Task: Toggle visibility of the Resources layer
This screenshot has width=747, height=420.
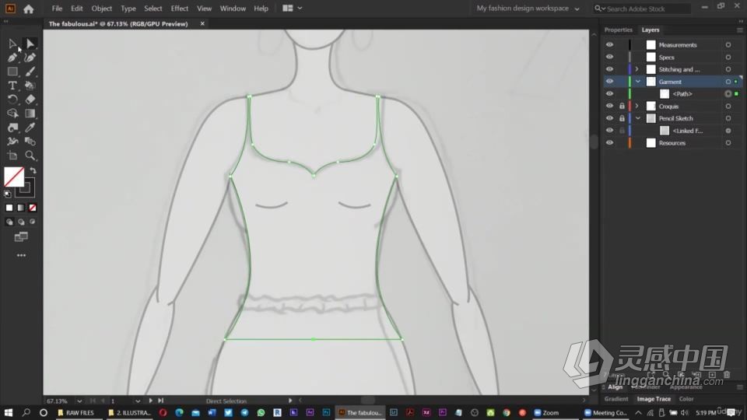Action: 609,143
